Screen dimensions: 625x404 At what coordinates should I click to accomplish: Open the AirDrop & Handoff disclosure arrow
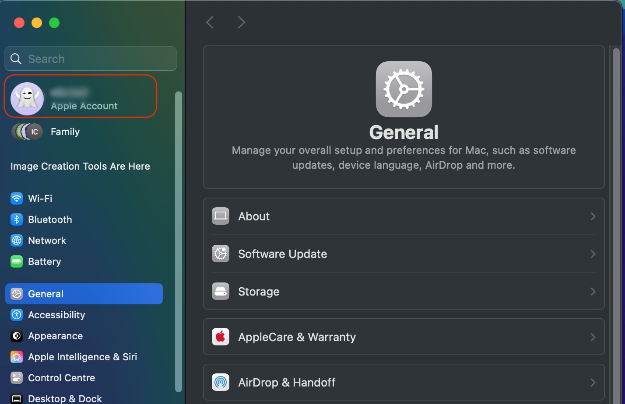click(x=593, y=382)
